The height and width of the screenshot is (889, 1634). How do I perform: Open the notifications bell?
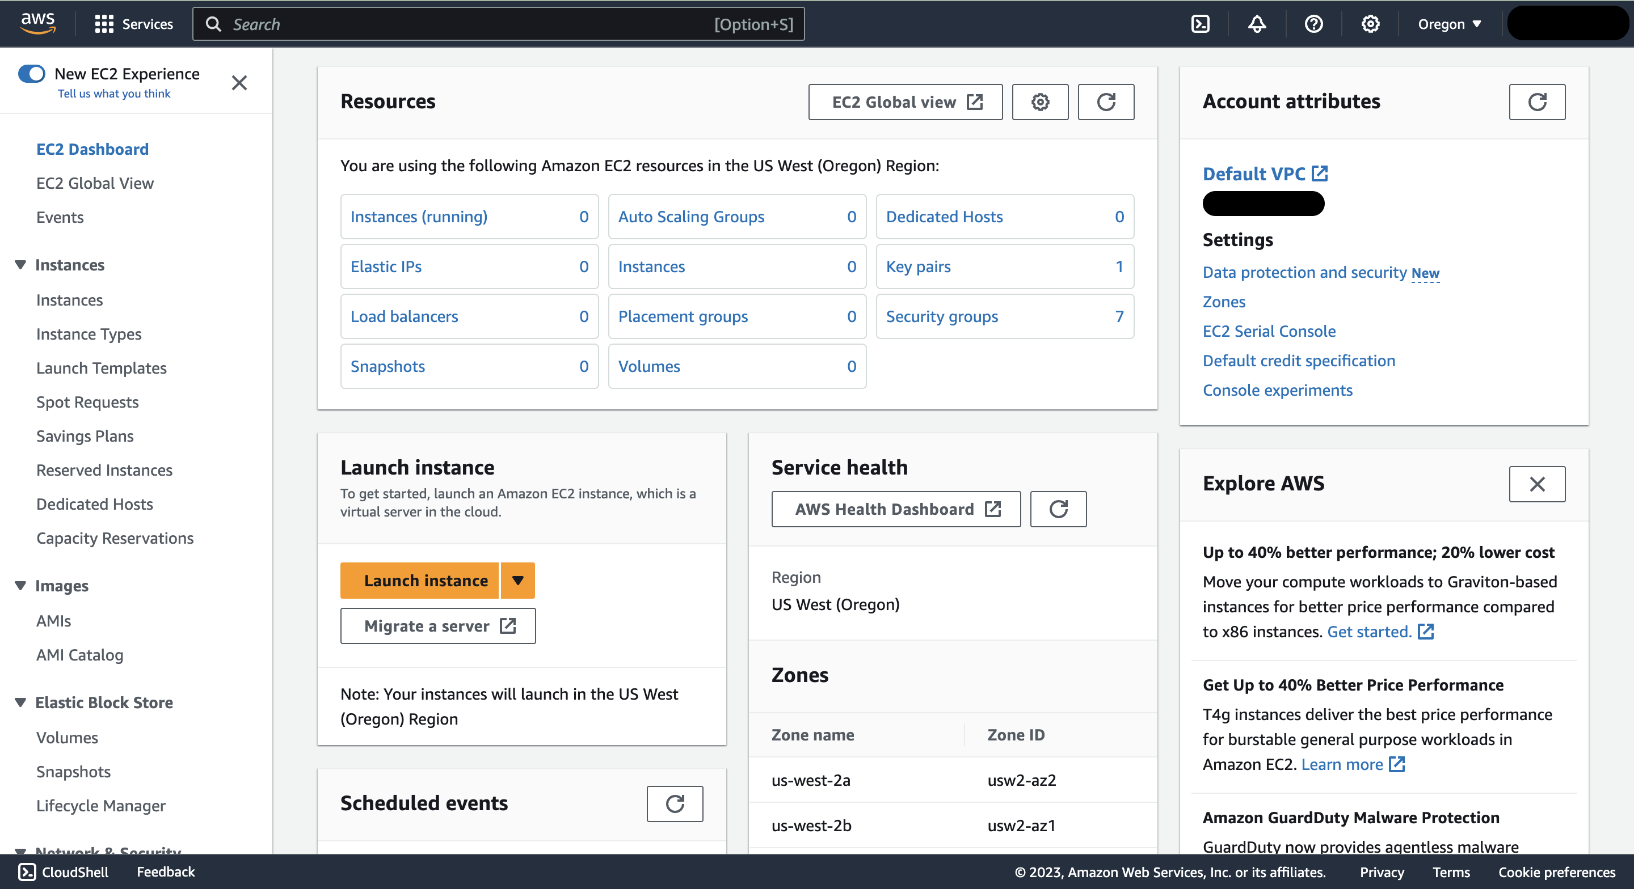click(x=1257, y=24)
